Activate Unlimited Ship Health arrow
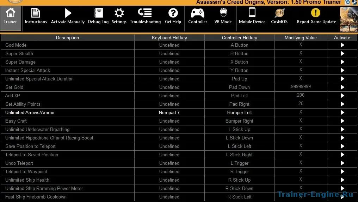The image size is (358, 202). (342, 180)
